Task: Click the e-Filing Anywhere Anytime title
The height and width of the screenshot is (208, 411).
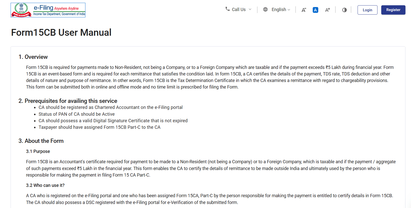Action: (x=56, y=8)
